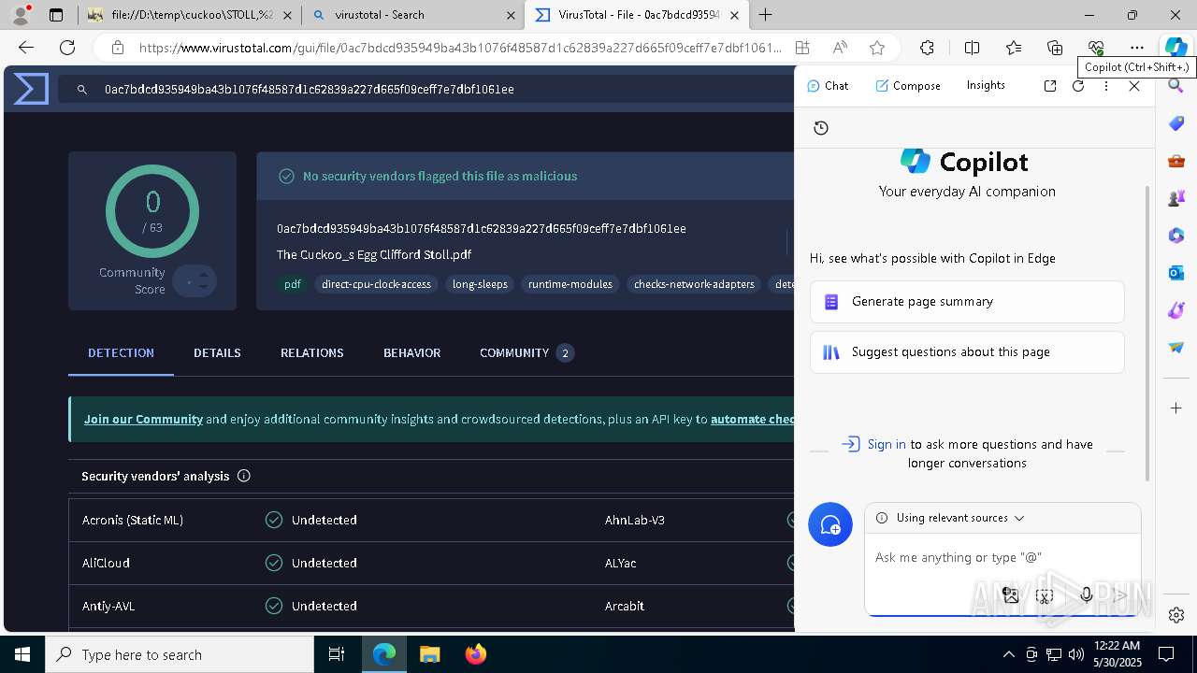This screenshot has width=1197, height=673.
Task: Start new topic with blue chat button
Action: 830,525
